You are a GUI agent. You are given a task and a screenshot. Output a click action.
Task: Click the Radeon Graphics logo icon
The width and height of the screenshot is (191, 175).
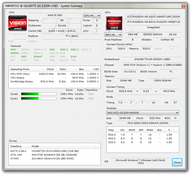[x=114, y=23]
